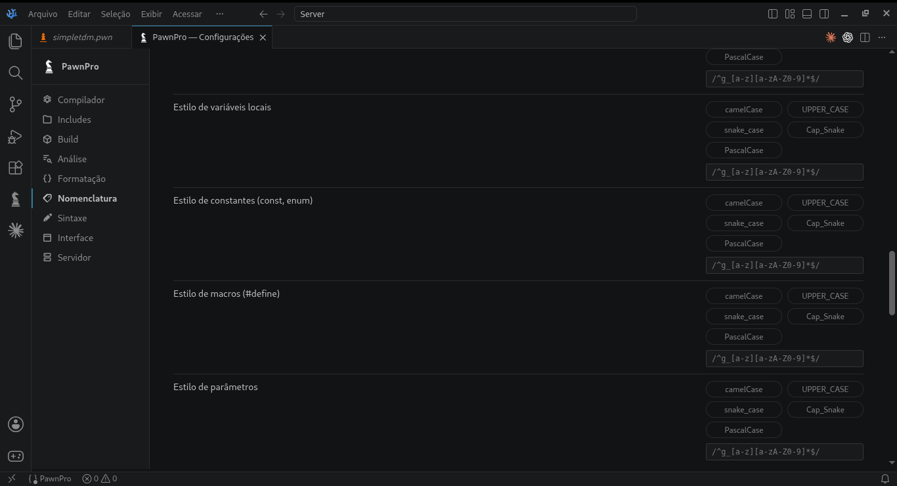Click PawnPro language status item
This screenshot has width=897, height=486.
pyautogui.click(x=51, y=479)
